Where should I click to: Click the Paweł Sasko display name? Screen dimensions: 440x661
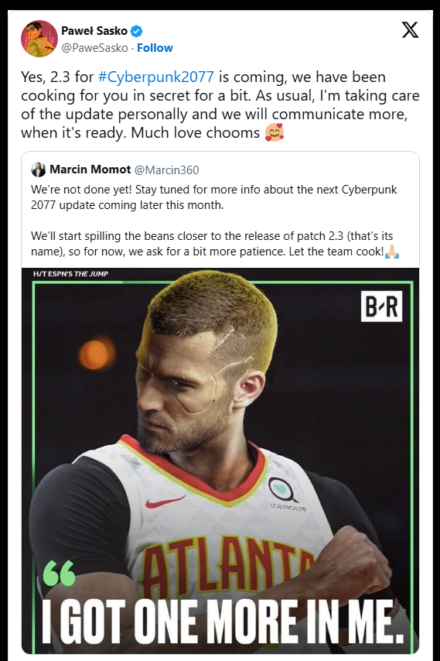(94, 31)
